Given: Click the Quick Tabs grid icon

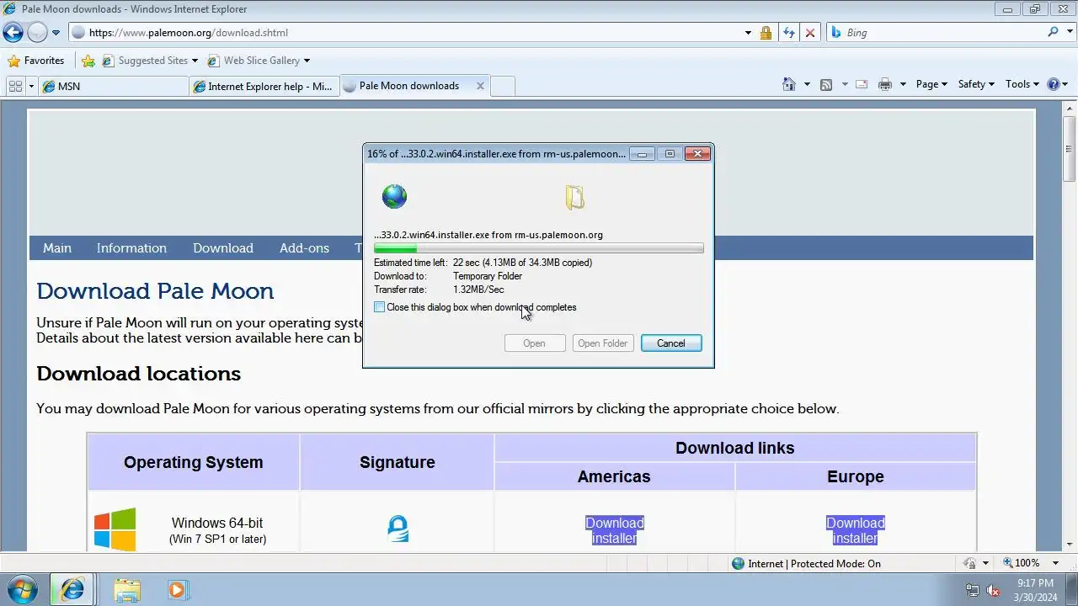Looking at the screenshot, I should [15, 86].
